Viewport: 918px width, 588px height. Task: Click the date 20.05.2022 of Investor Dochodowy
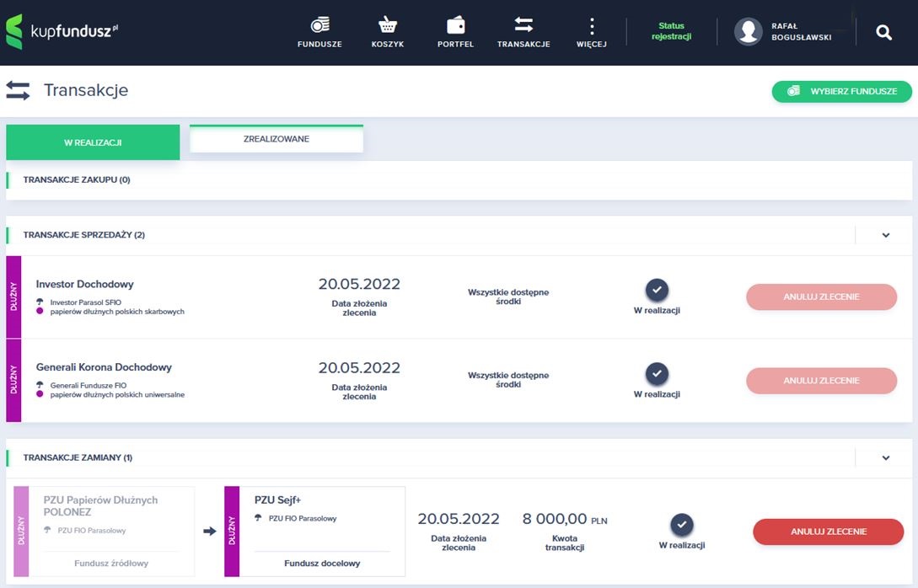pos(359,285)
